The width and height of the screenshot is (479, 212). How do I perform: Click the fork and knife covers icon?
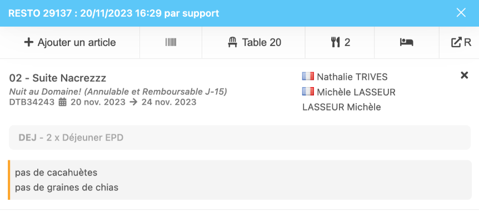(336, 42)
